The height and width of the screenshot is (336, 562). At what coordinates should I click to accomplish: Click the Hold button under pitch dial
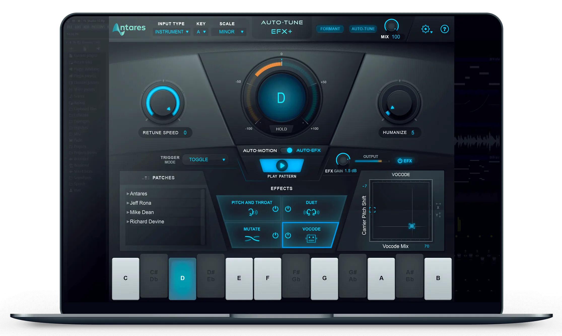282,129
